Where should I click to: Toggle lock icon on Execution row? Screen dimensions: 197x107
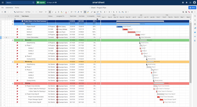click(x=13, y=40)
